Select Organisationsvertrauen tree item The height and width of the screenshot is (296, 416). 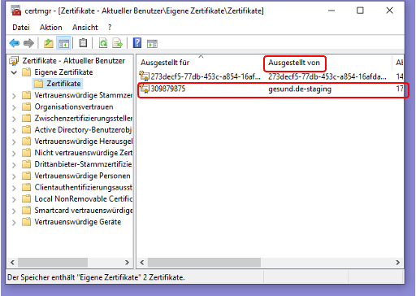click(x=74, y=107)
